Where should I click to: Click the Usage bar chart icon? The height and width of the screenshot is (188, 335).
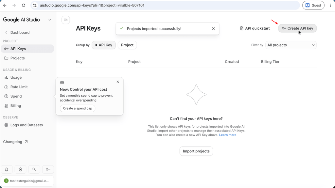(x=6, y=77)
